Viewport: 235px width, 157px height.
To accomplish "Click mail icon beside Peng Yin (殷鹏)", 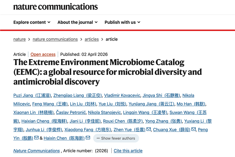I will click(x=37, y=138).
